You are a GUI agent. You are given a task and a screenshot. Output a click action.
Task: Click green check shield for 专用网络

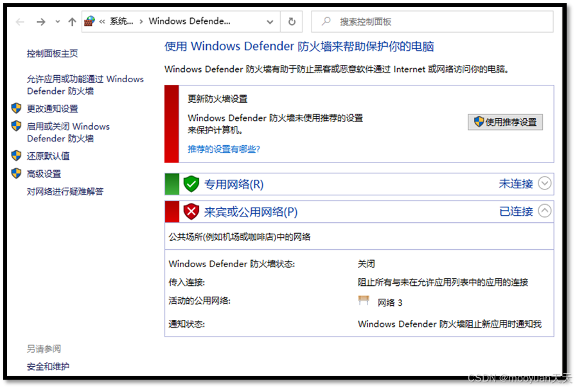click(x=191, y=184)
